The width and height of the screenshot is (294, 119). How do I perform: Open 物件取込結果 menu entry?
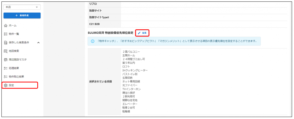click(16, 76)
